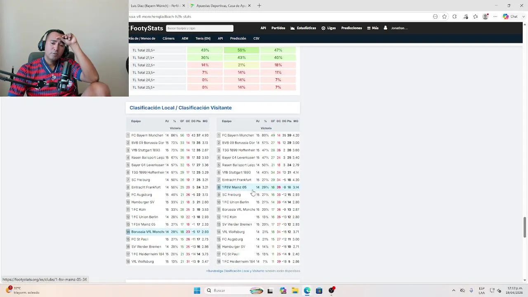Open the Predicciones menu
528x297 pixels.
[351, 28]
